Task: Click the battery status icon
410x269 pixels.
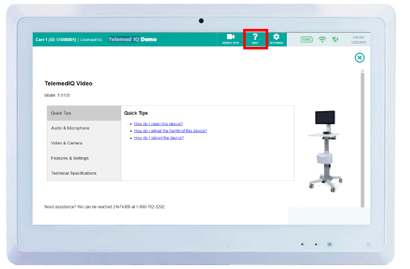Action: [307, 40]
